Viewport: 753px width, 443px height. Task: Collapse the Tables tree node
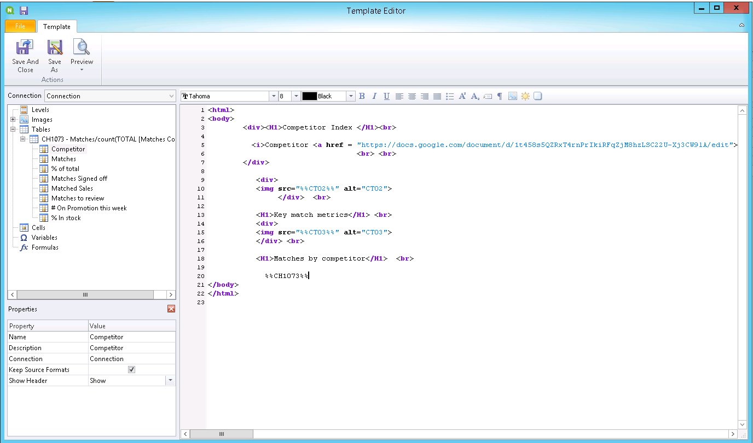pos(13,129)
